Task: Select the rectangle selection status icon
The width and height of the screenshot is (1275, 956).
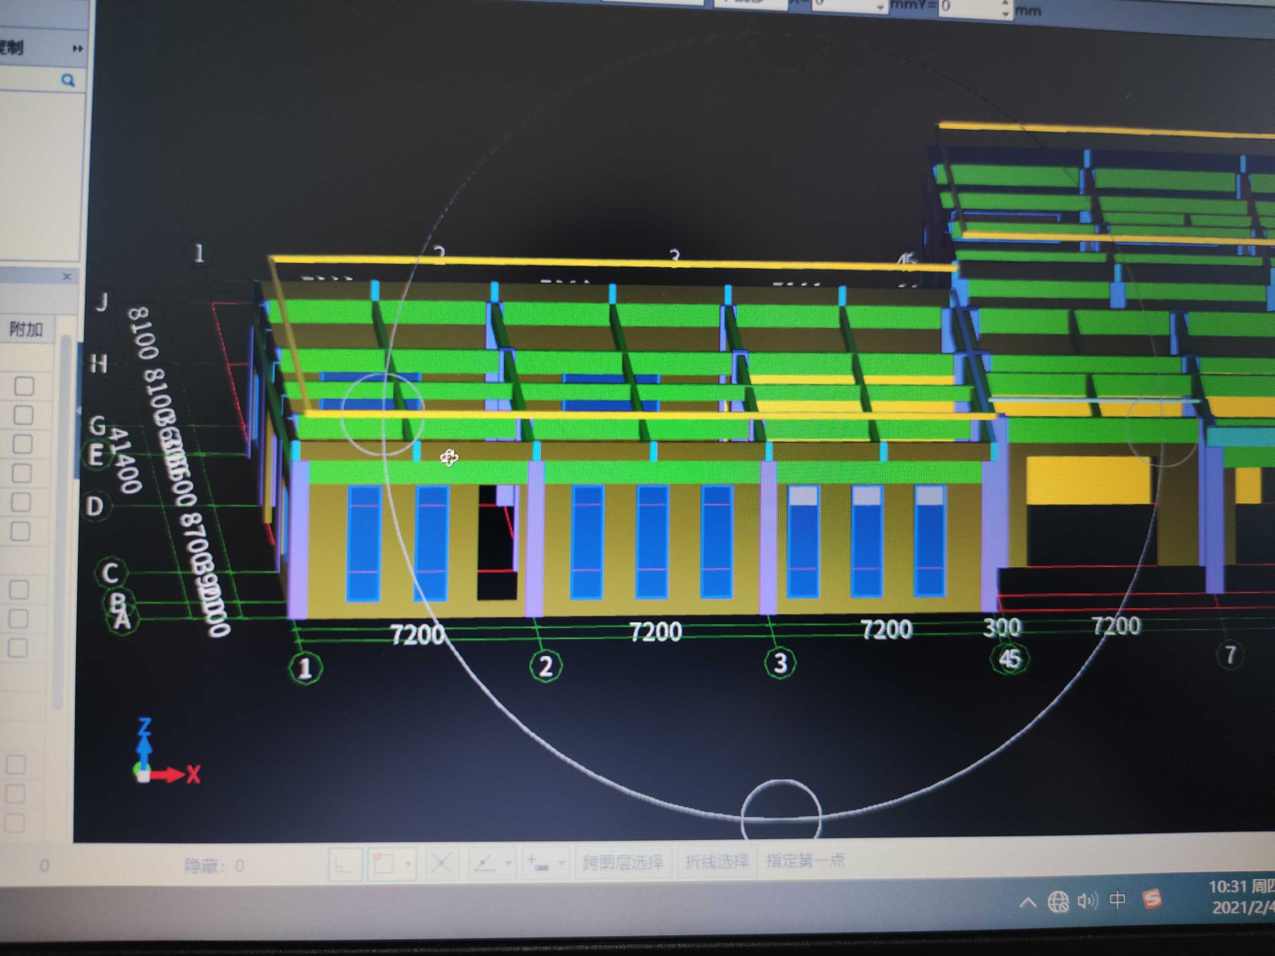Action: coord(384,864)
